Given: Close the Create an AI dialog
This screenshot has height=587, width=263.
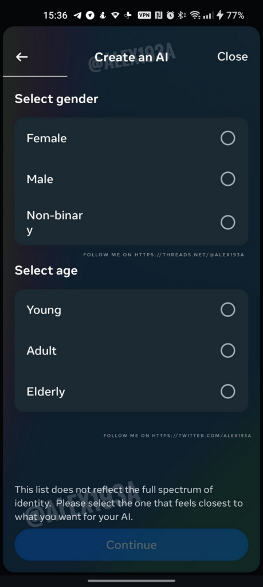Looking at the screenshot, I should click(x=232, y=57).
